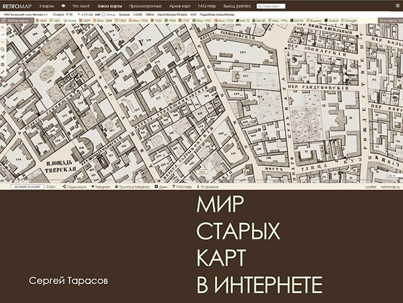Open 'FAQ-Help' in the top menu

click(x=207, y=6)
